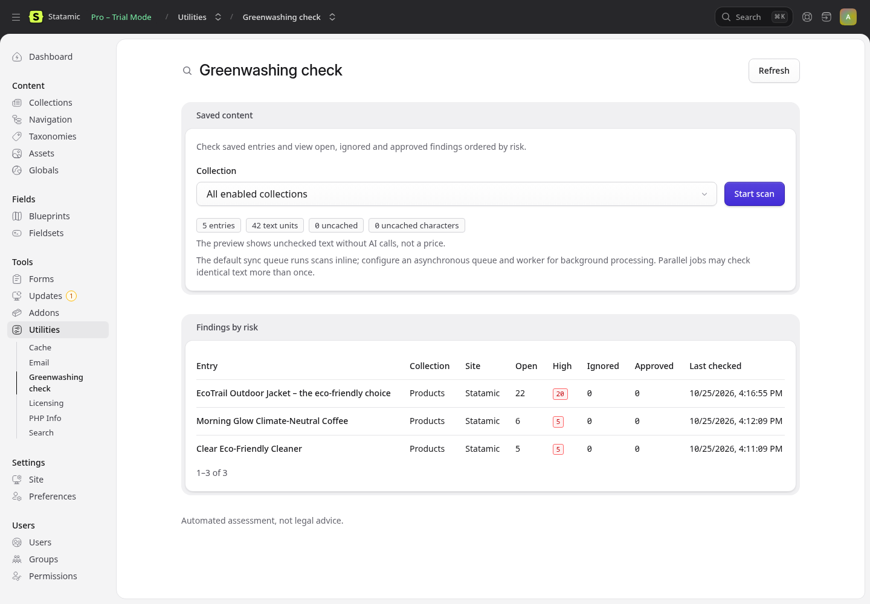Click the Assets icon in sidebar

pyautogui.click(x=17, y=153)
